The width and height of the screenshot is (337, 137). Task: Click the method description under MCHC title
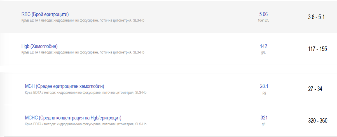(86, 124)
